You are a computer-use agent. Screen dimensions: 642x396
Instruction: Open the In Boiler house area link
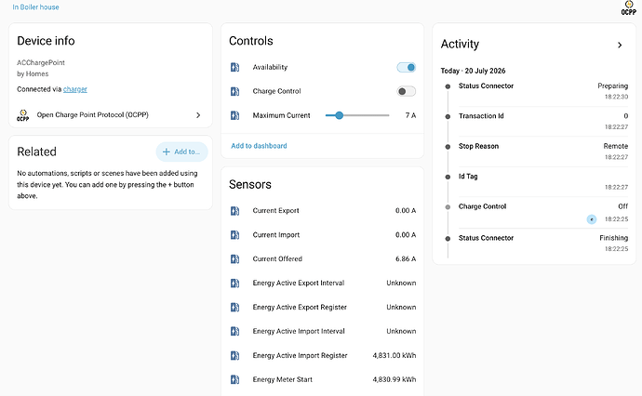pos(35,7)
